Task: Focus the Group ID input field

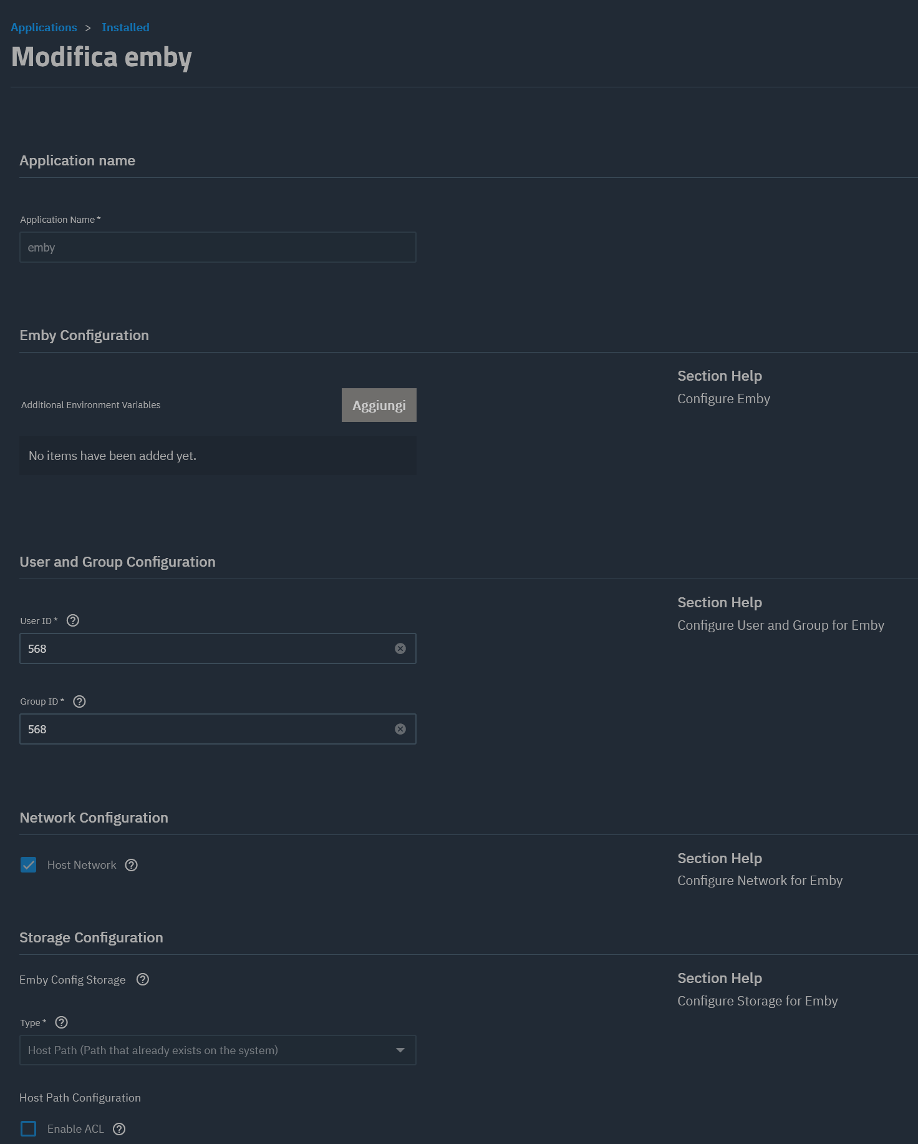Action: click(206, 730)
